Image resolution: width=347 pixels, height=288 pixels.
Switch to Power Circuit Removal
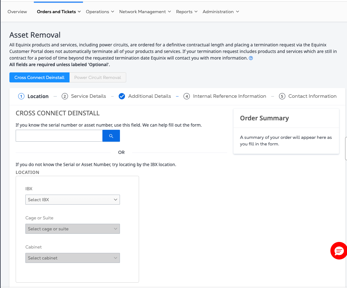tap(97, 77)
